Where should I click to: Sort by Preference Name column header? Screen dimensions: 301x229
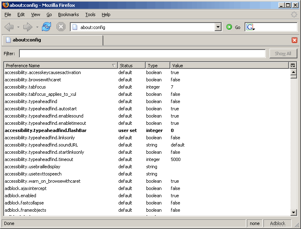[61, 66]
